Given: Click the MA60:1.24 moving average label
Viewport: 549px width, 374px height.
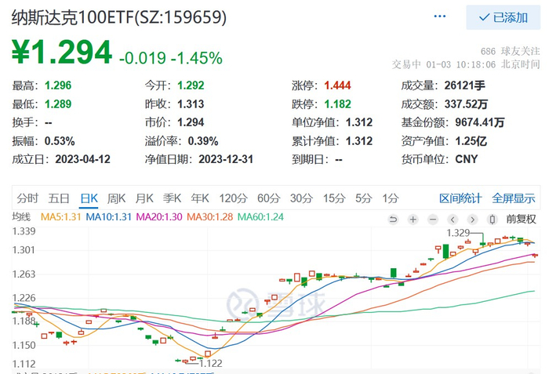Looking at the screenshot, I should click(260, 217).
